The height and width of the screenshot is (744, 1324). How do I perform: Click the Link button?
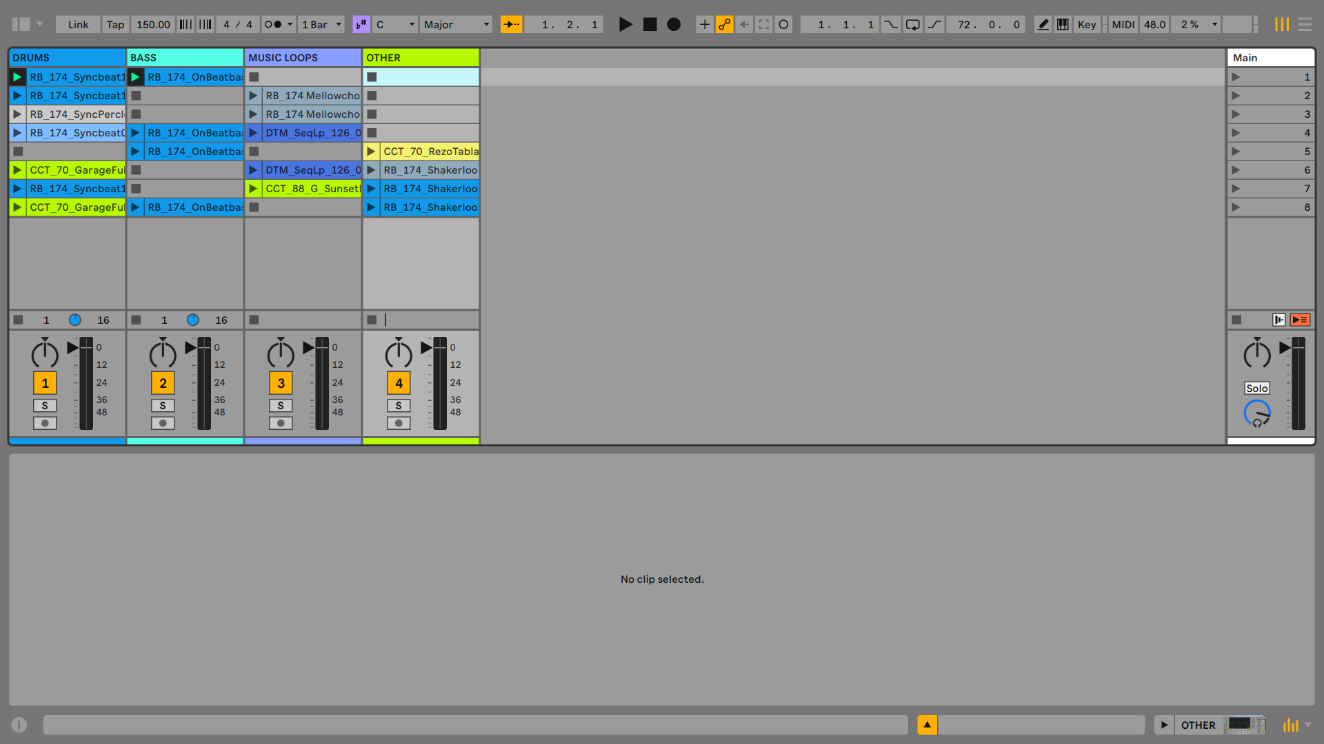[78, 25]
